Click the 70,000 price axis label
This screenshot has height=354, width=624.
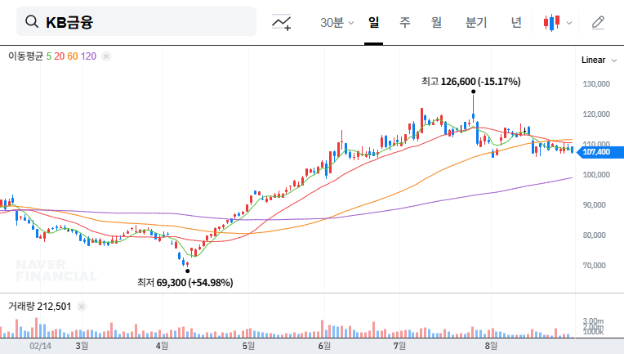[594, 266]
